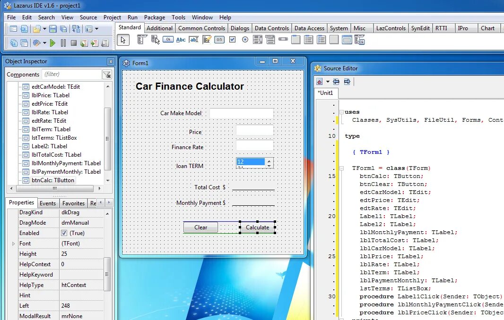The image size is (504, 320).
Task: Collapse the uses clause code fold
Action: [342, 112]
